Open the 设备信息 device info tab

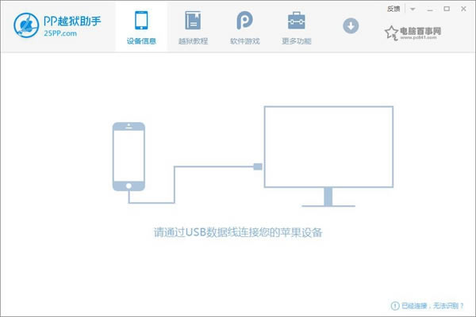coord(141,27)
